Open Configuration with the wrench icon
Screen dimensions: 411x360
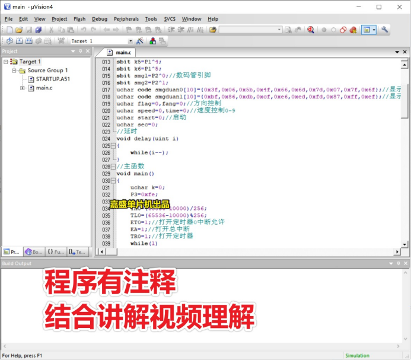pyautogui.click(x=384, y=30)
